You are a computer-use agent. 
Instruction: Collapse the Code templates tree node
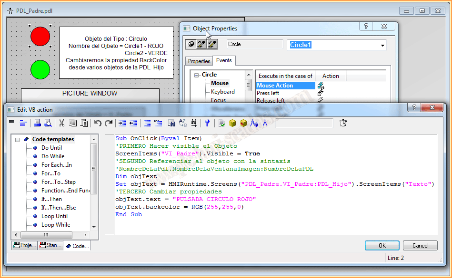click(18, 140)
